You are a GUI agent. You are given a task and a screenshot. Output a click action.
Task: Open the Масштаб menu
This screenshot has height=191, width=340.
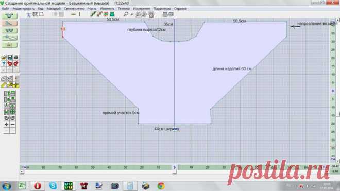coord(54,9)
